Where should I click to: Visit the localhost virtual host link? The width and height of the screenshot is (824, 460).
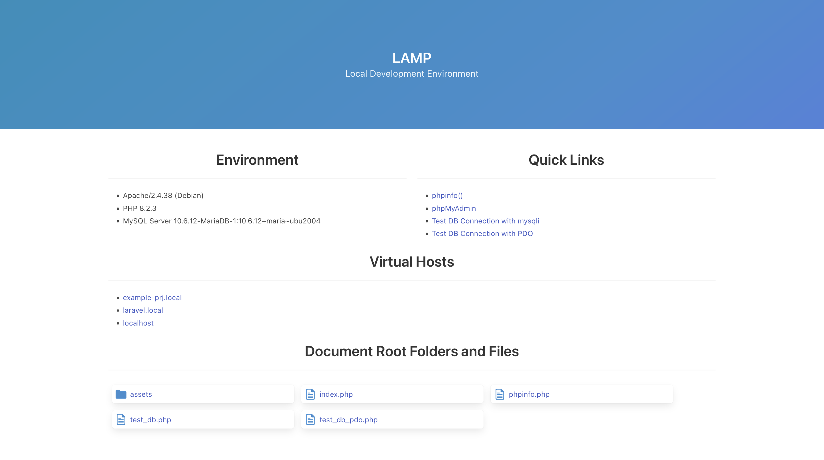pyautogui.click(x=138, y=323)
